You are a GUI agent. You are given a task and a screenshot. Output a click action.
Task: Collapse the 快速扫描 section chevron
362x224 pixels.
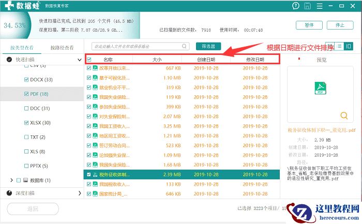(80, 60)
